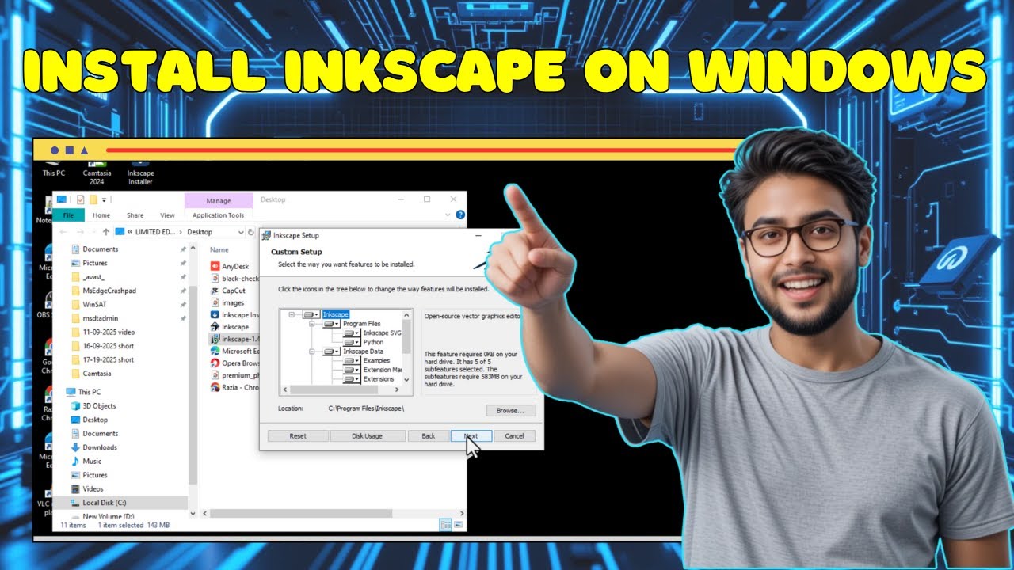Click Next in Inkscape Setup

point(471,436)
